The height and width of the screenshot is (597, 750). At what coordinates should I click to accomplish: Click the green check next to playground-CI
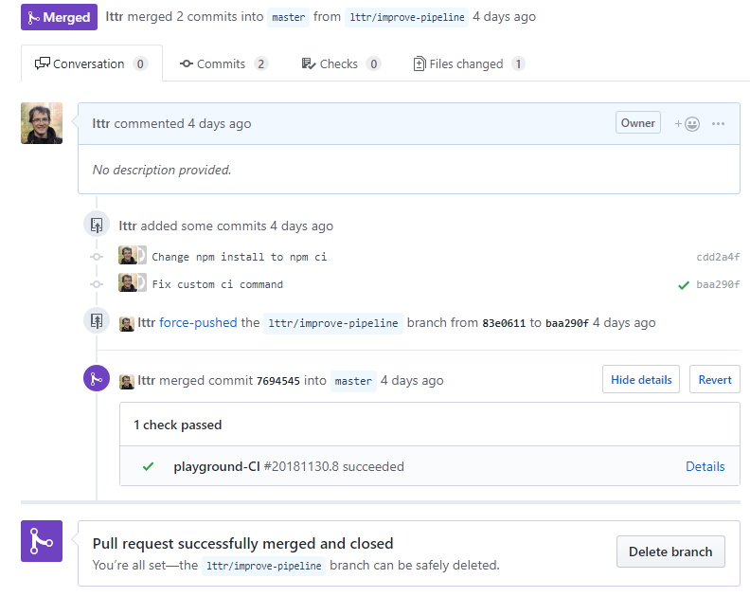coord(148,466)
